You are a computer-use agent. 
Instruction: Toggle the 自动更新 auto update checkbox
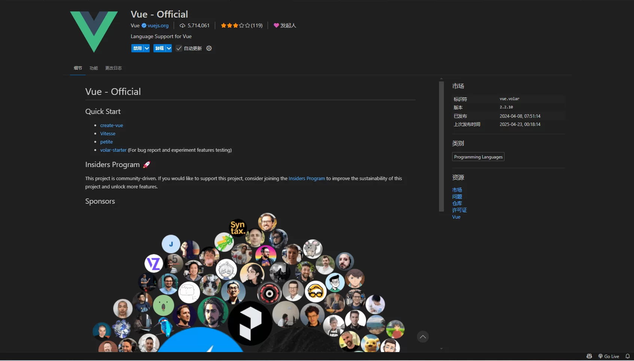(x=179, y=48)
